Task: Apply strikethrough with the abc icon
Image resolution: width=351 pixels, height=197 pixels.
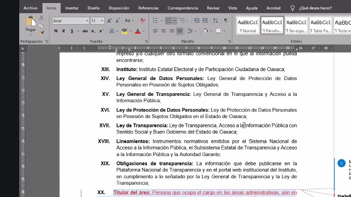Action: point(85,31)
